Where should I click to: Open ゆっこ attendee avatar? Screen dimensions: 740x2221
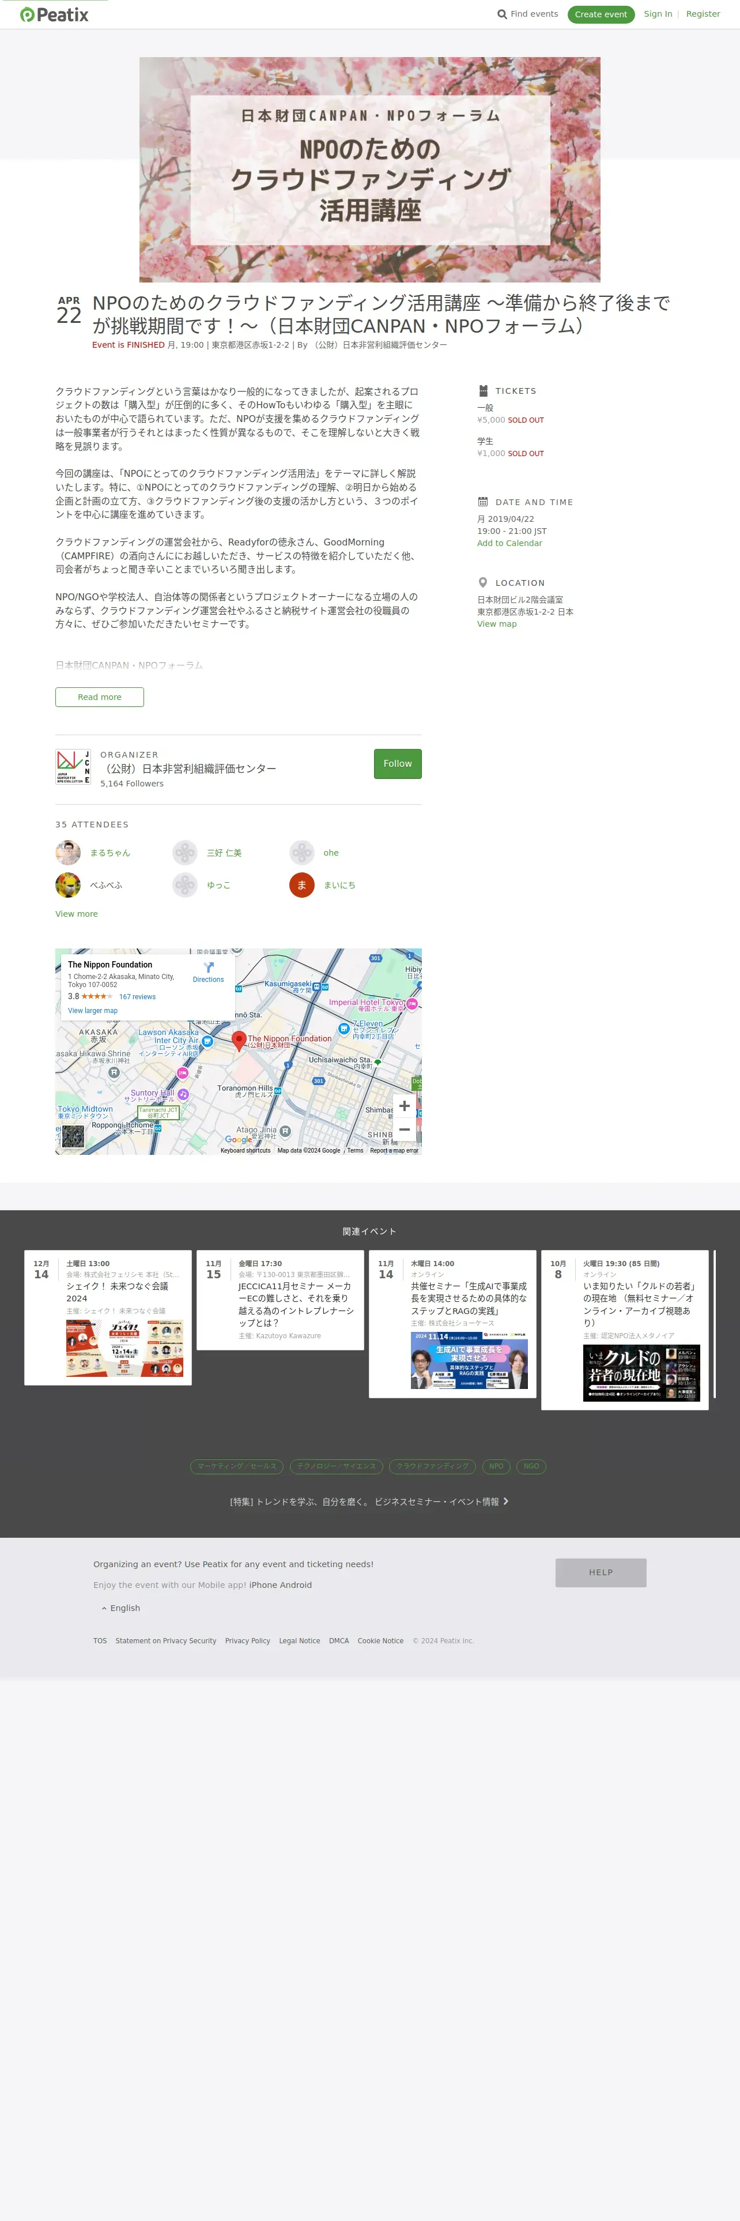[x=185, y=884]
